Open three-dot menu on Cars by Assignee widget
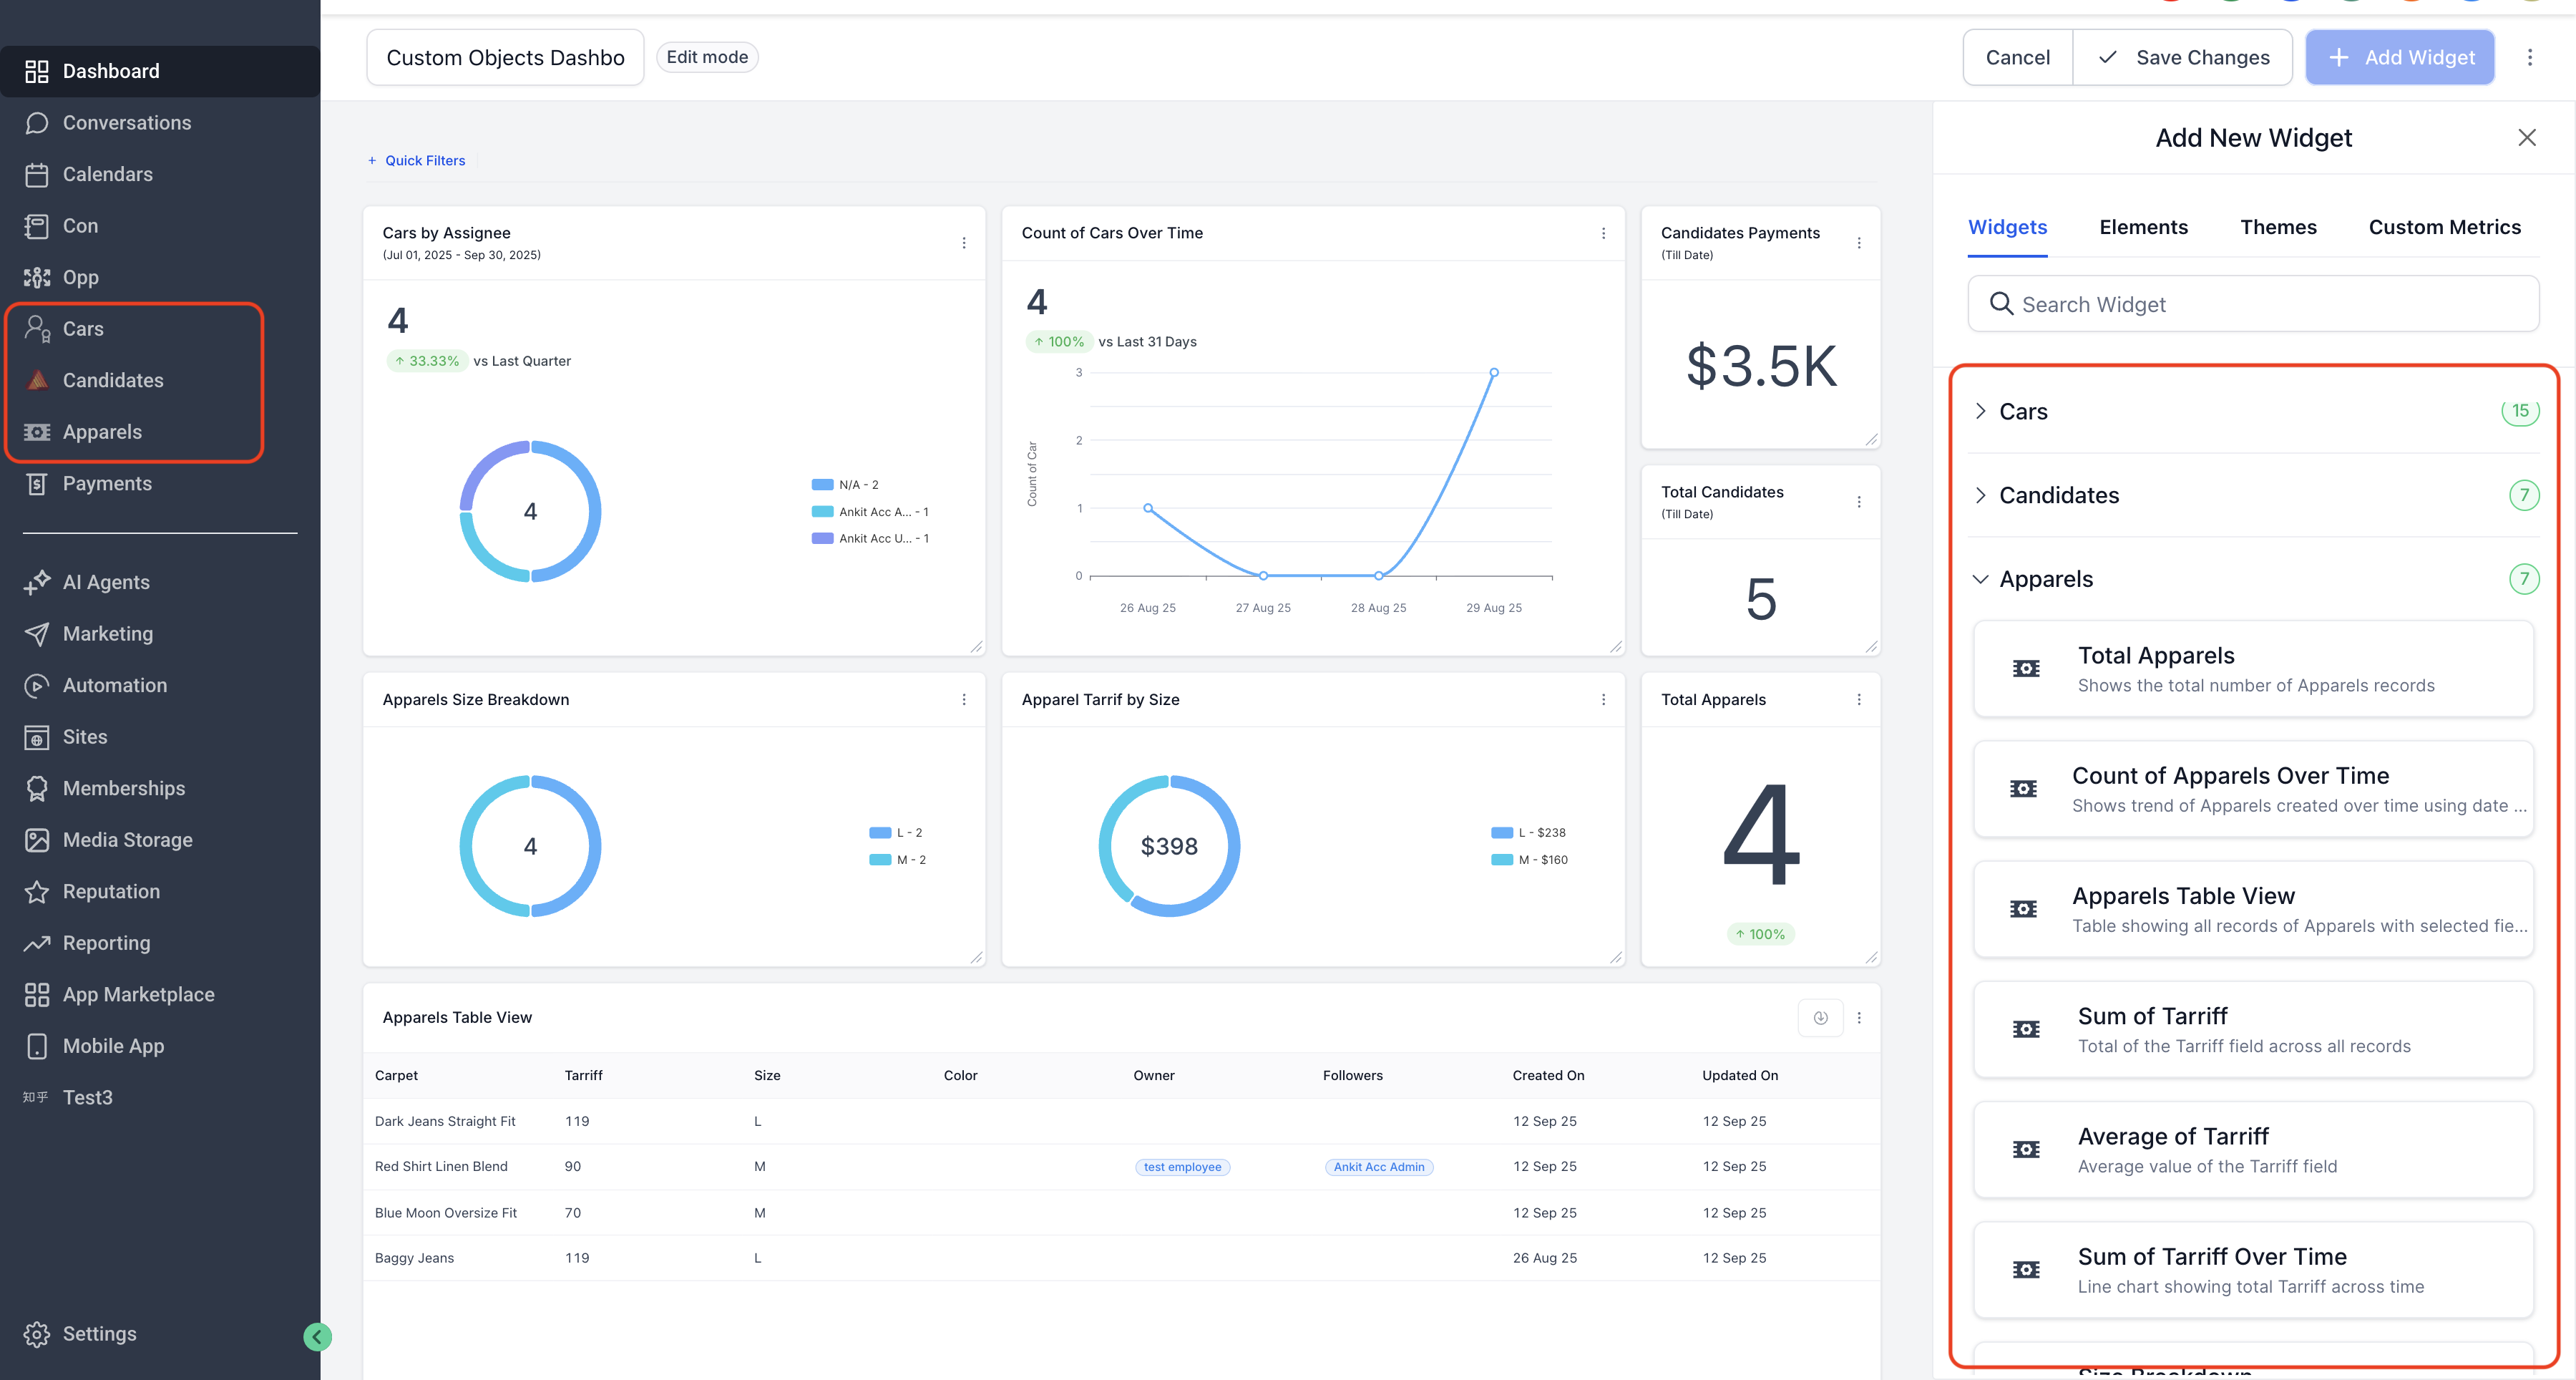 click(964, 243)
